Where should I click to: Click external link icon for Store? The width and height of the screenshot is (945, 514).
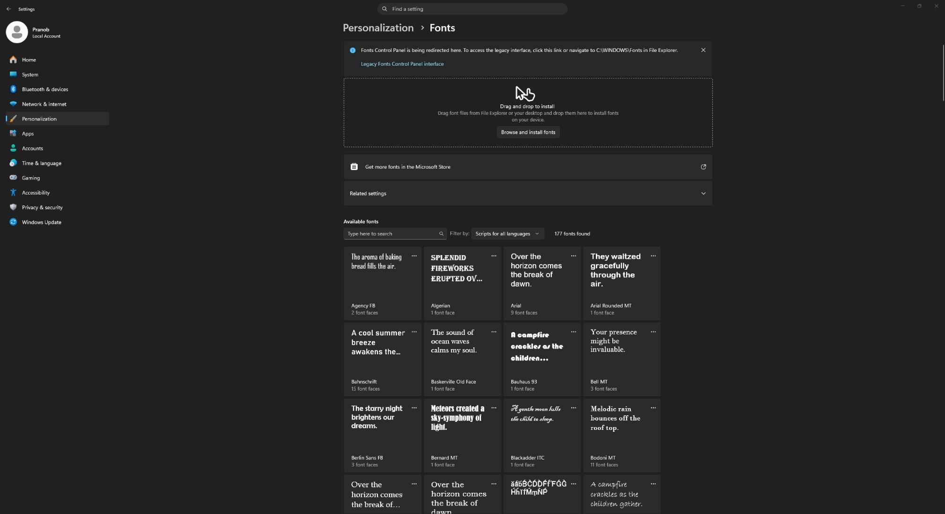pyautogui.click(x=703, y=167)
